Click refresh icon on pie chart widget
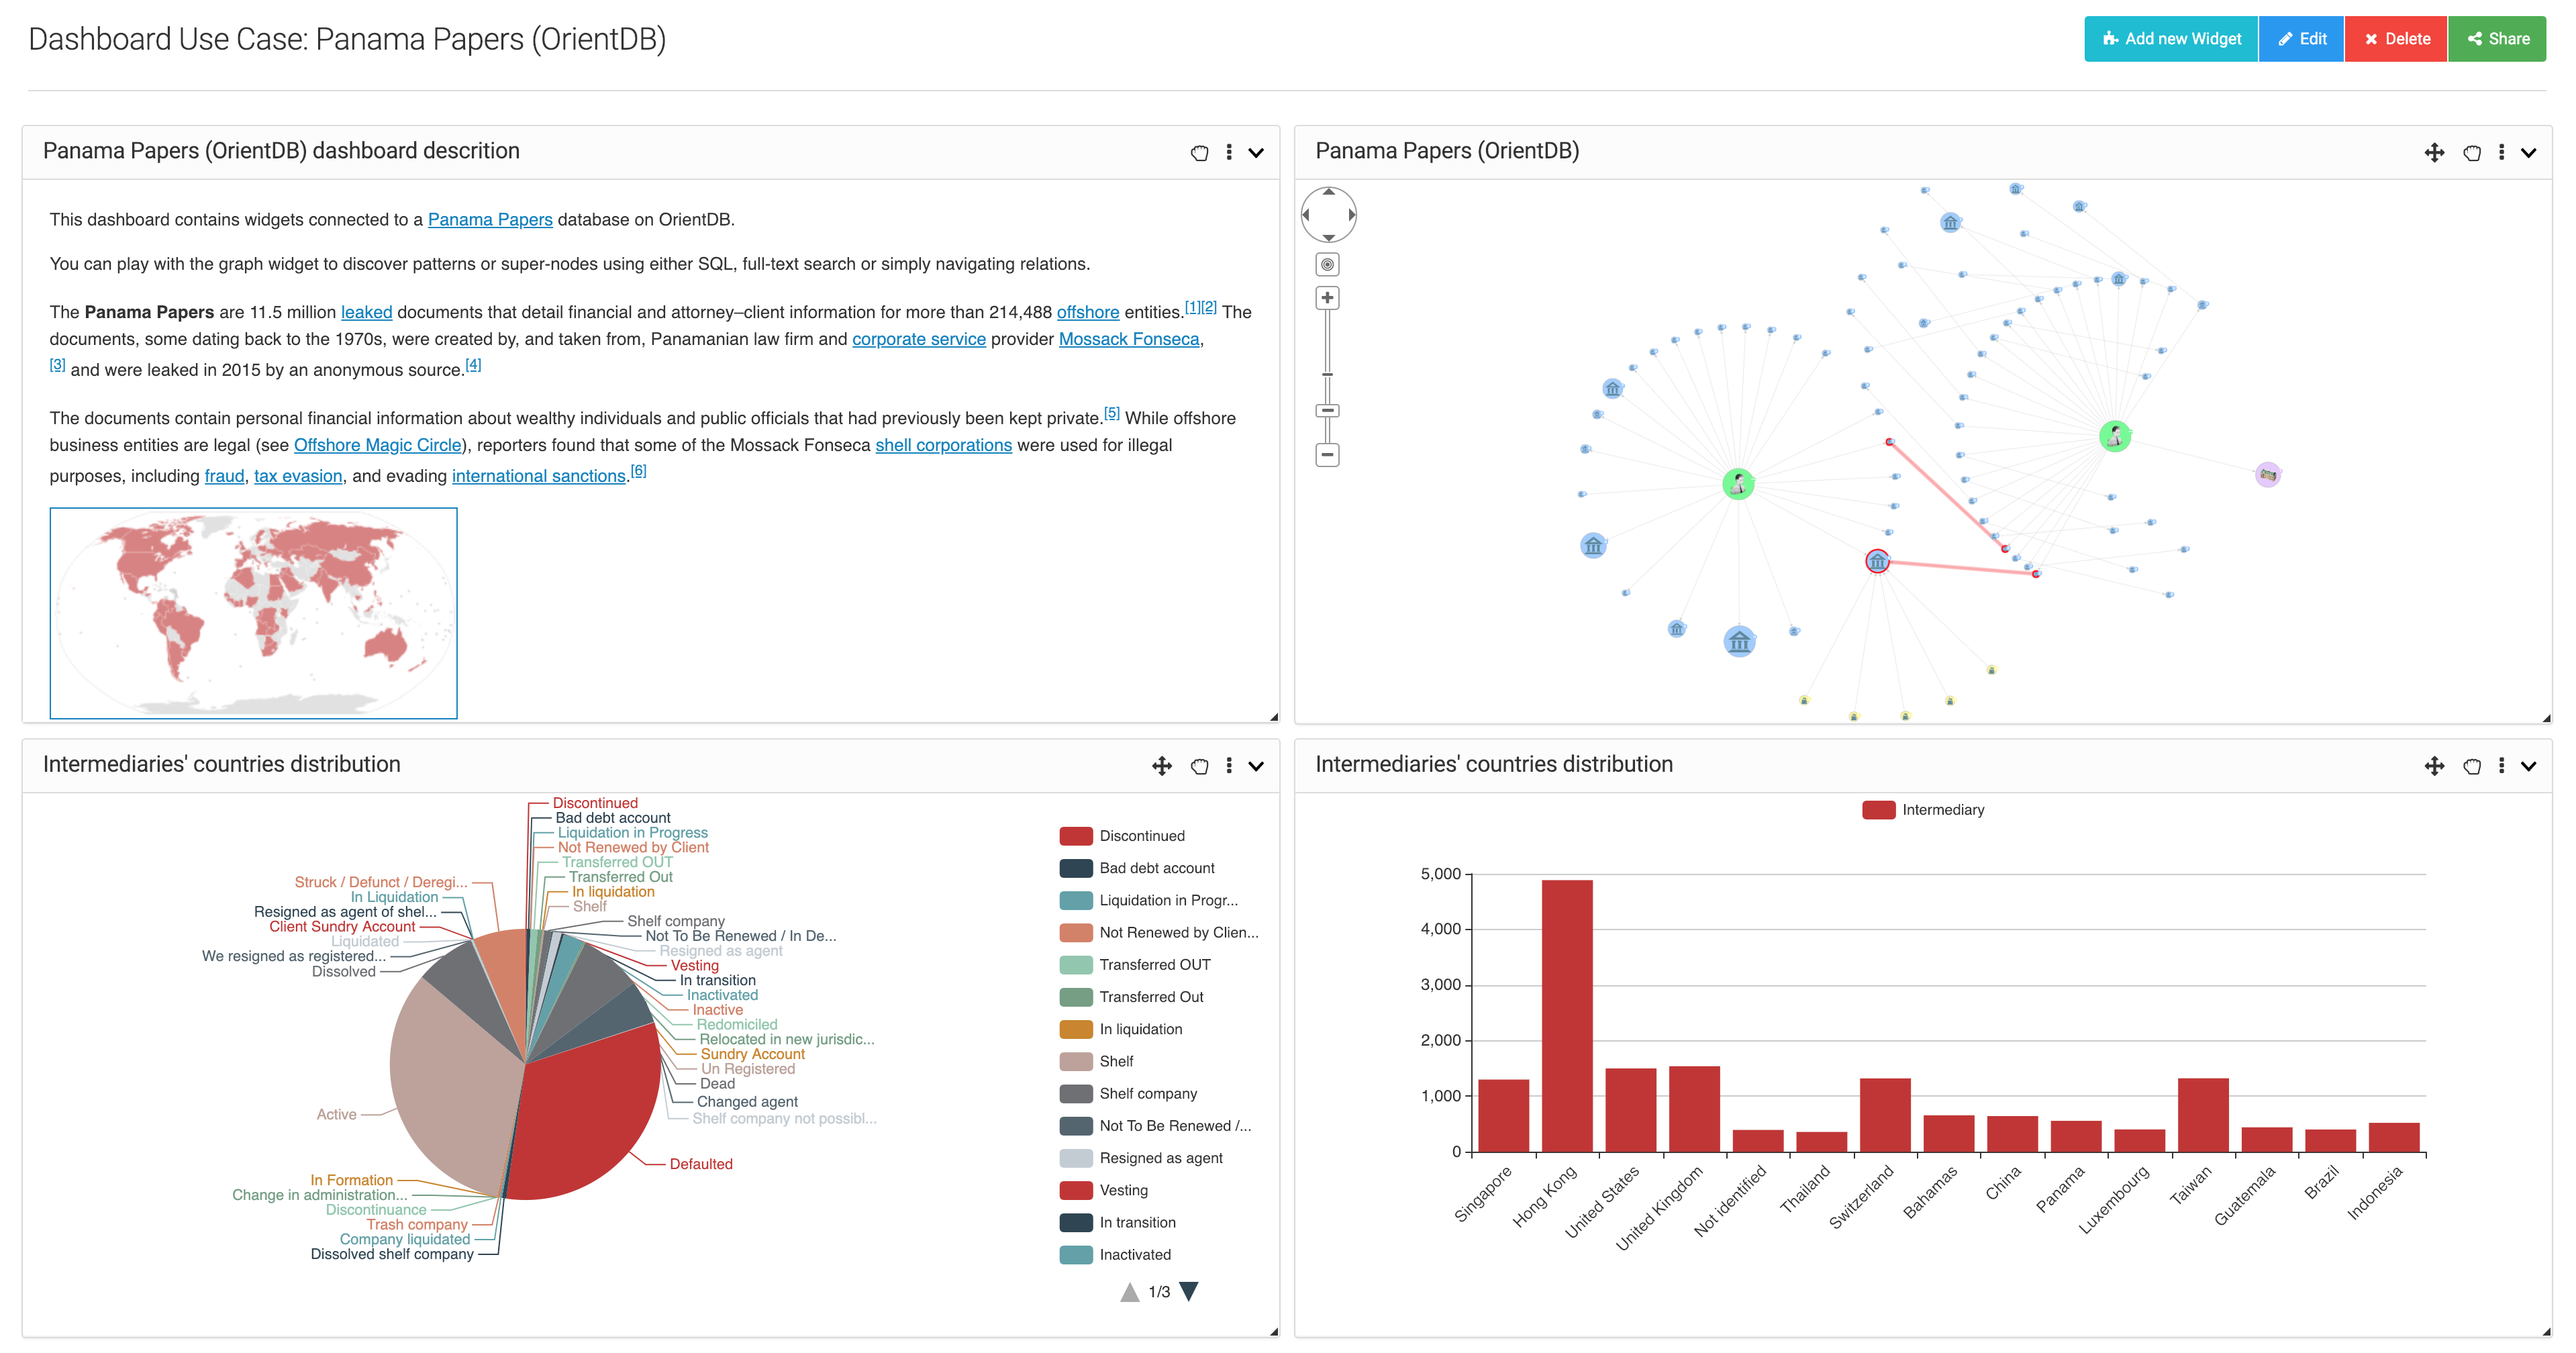2576x1353 pixels. coord(1199,766)
